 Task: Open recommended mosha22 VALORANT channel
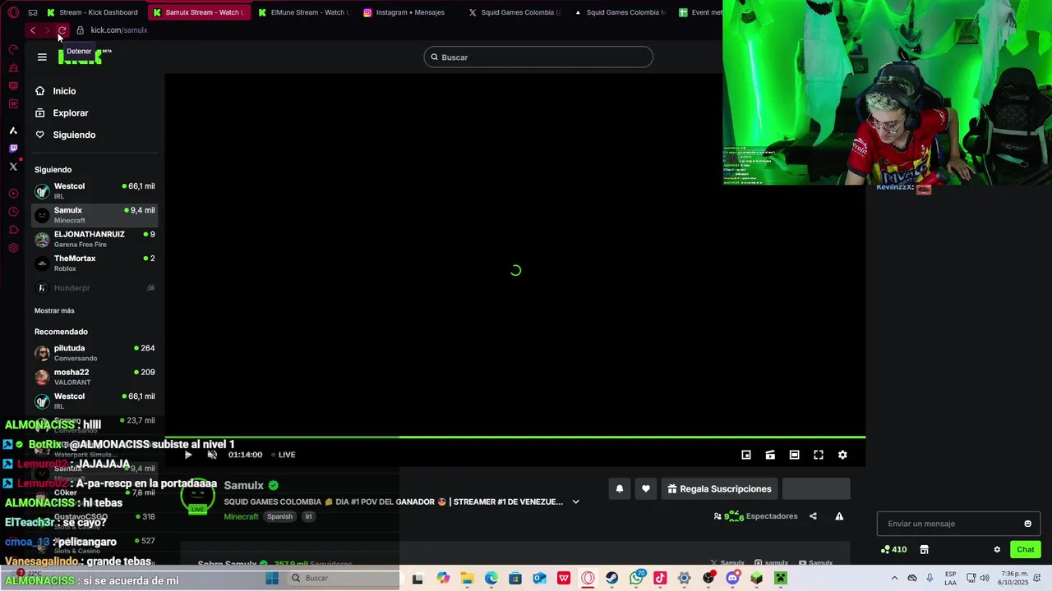coord(95,377)
